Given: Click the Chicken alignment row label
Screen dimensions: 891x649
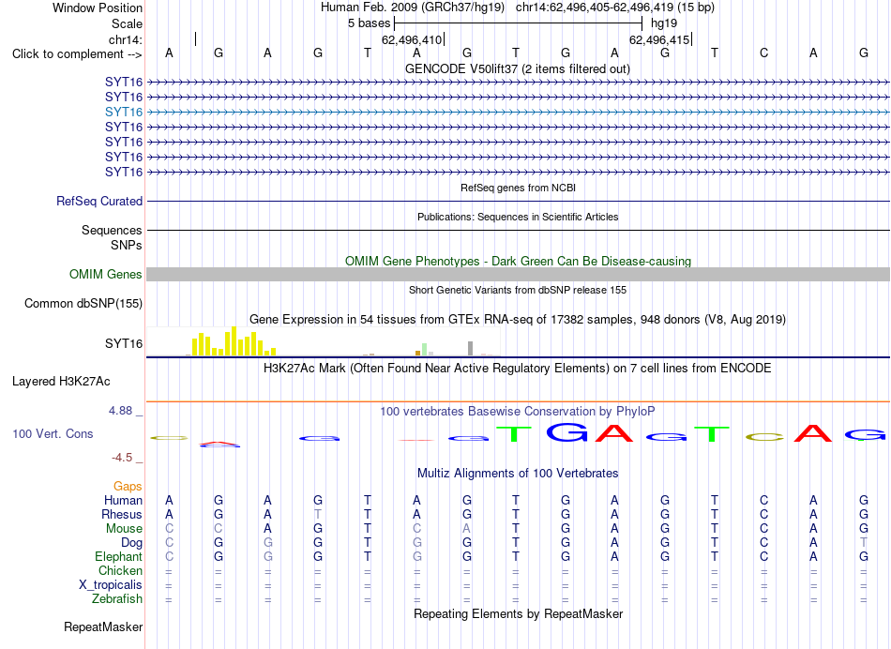Looking at the screenshot, I should click(120, 570).
